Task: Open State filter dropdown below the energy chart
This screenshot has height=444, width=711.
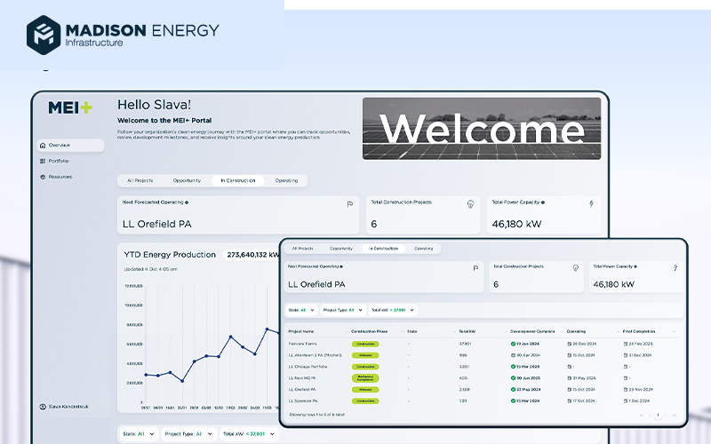Action: [x=140, y=433]
